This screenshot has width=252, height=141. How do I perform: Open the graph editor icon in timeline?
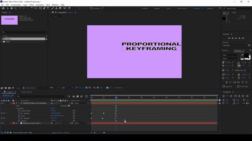(87, 96)
